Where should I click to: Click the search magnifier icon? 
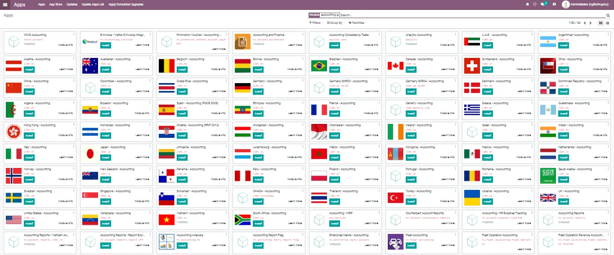coord(608,15)
